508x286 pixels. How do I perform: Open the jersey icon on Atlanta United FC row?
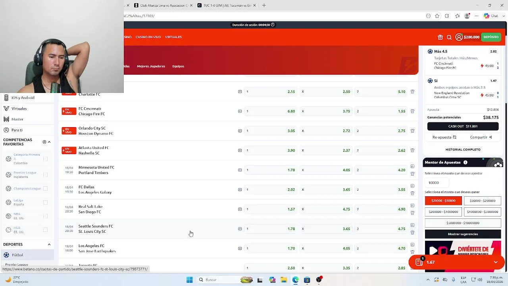(x=412, y=151)
